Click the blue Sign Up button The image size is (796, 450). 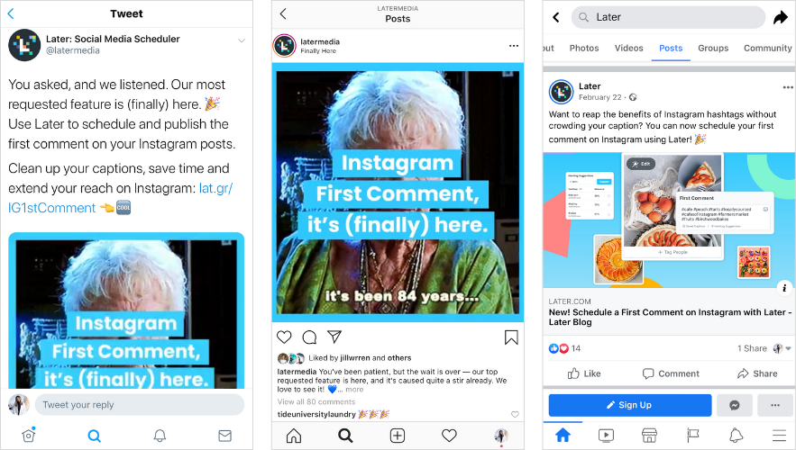click(630, 405)
